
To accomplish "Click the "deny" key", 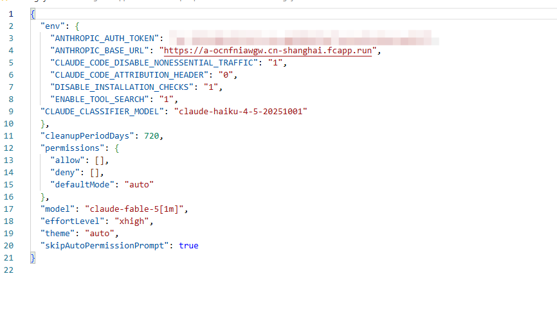I will coord(65,173).
